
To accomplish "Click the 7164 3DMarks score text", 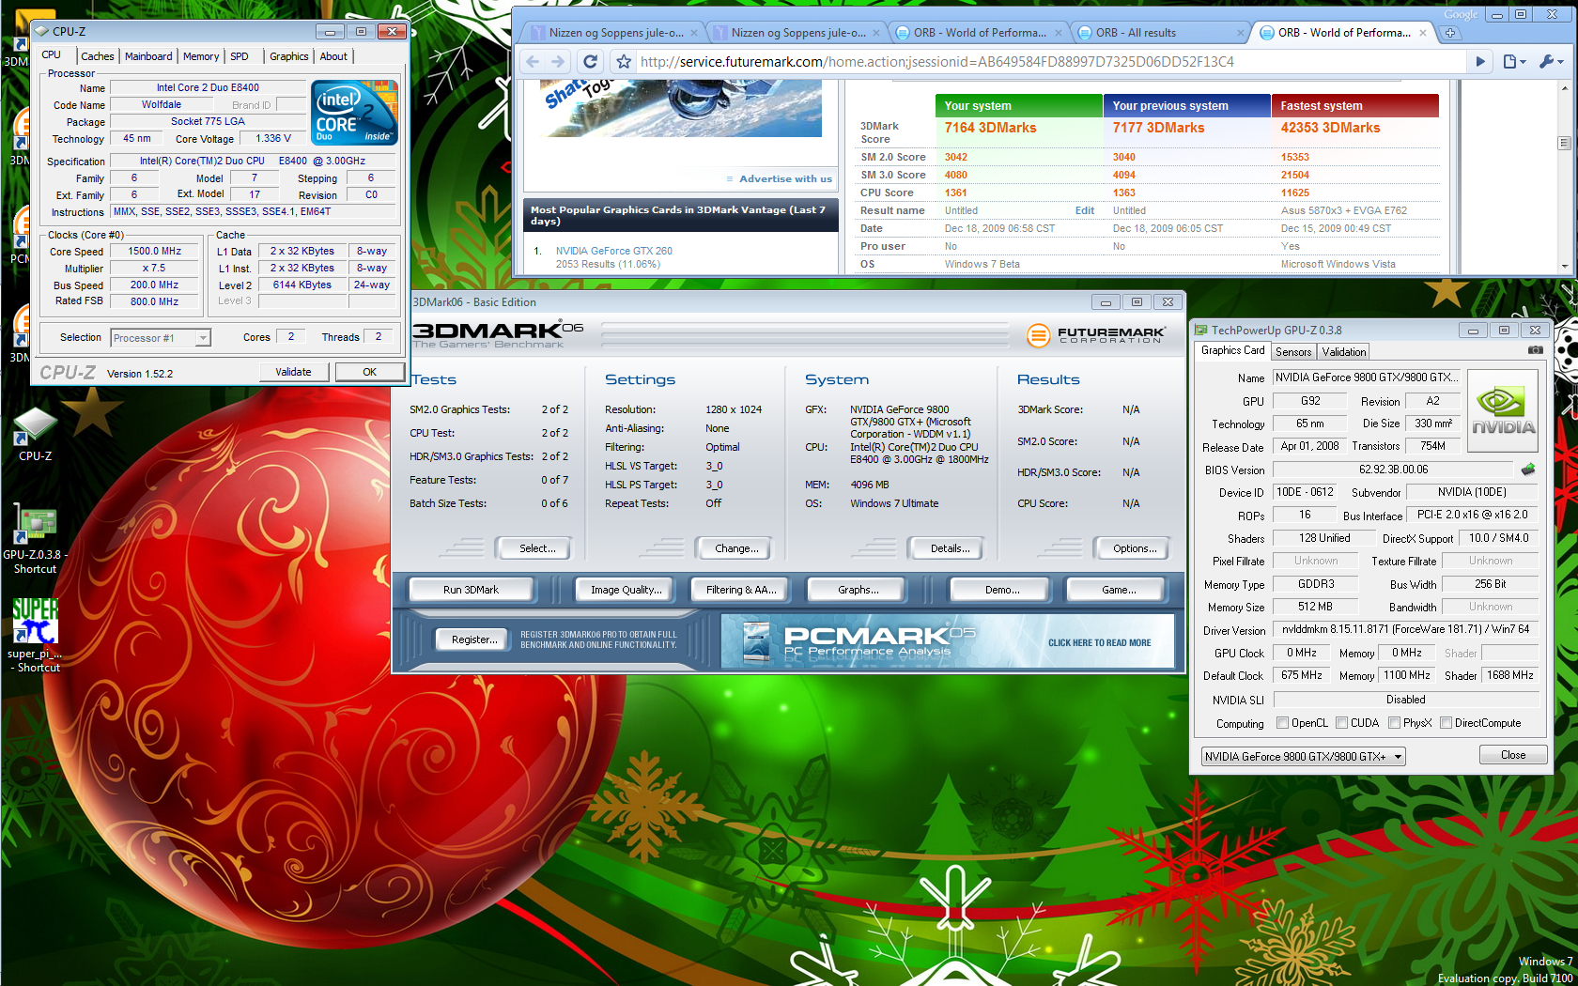I will click(x=990, y=128).
